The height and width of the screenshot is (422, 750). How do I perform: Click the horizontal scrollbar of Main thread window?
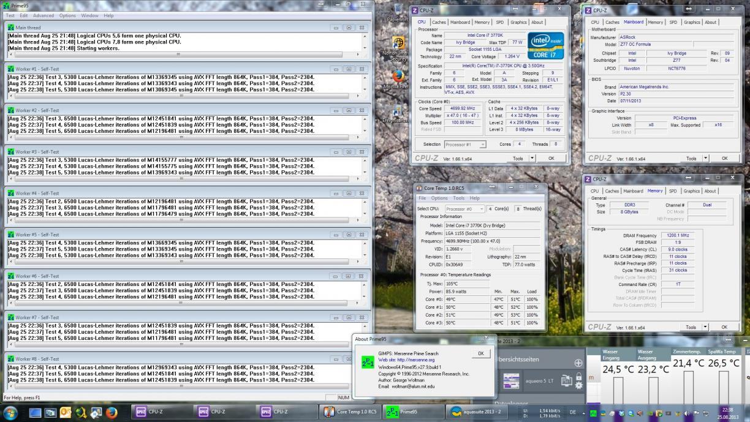coord(183,55)
